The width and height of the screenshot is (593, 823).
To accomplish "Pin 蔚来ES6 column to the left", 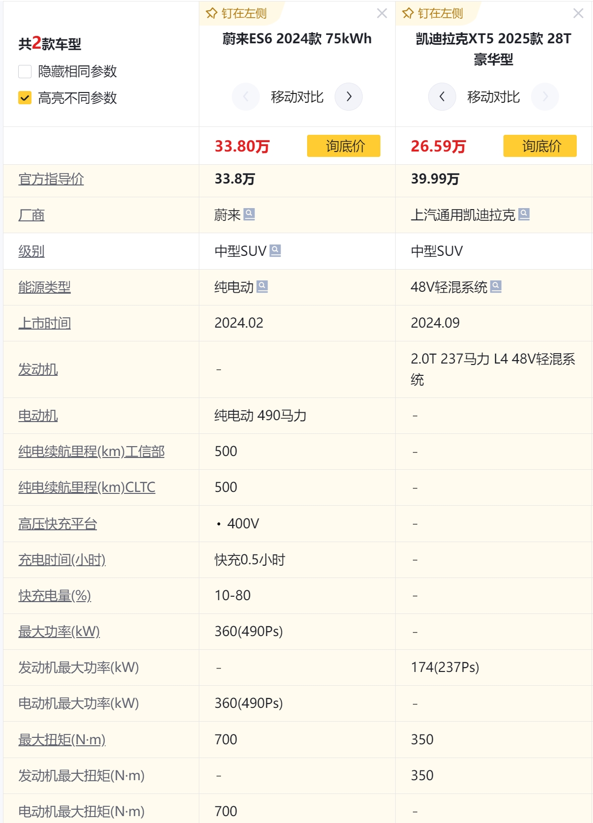I will (x=237, y=13).
